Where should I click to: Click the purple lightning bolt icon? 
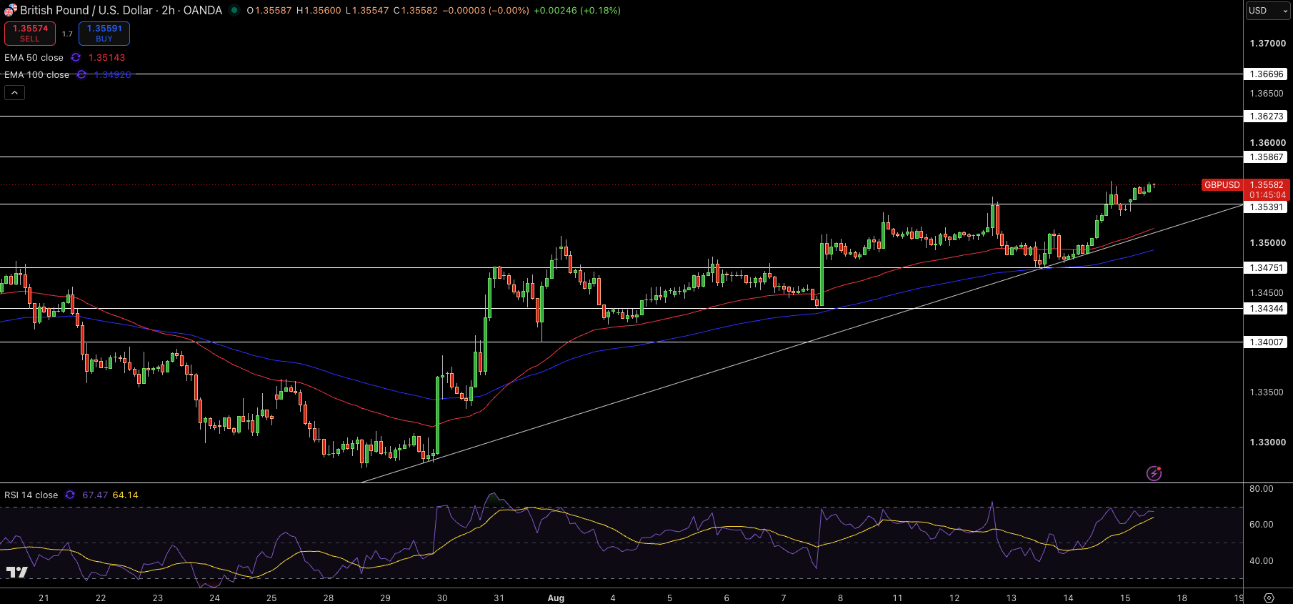click(1154, 473)
